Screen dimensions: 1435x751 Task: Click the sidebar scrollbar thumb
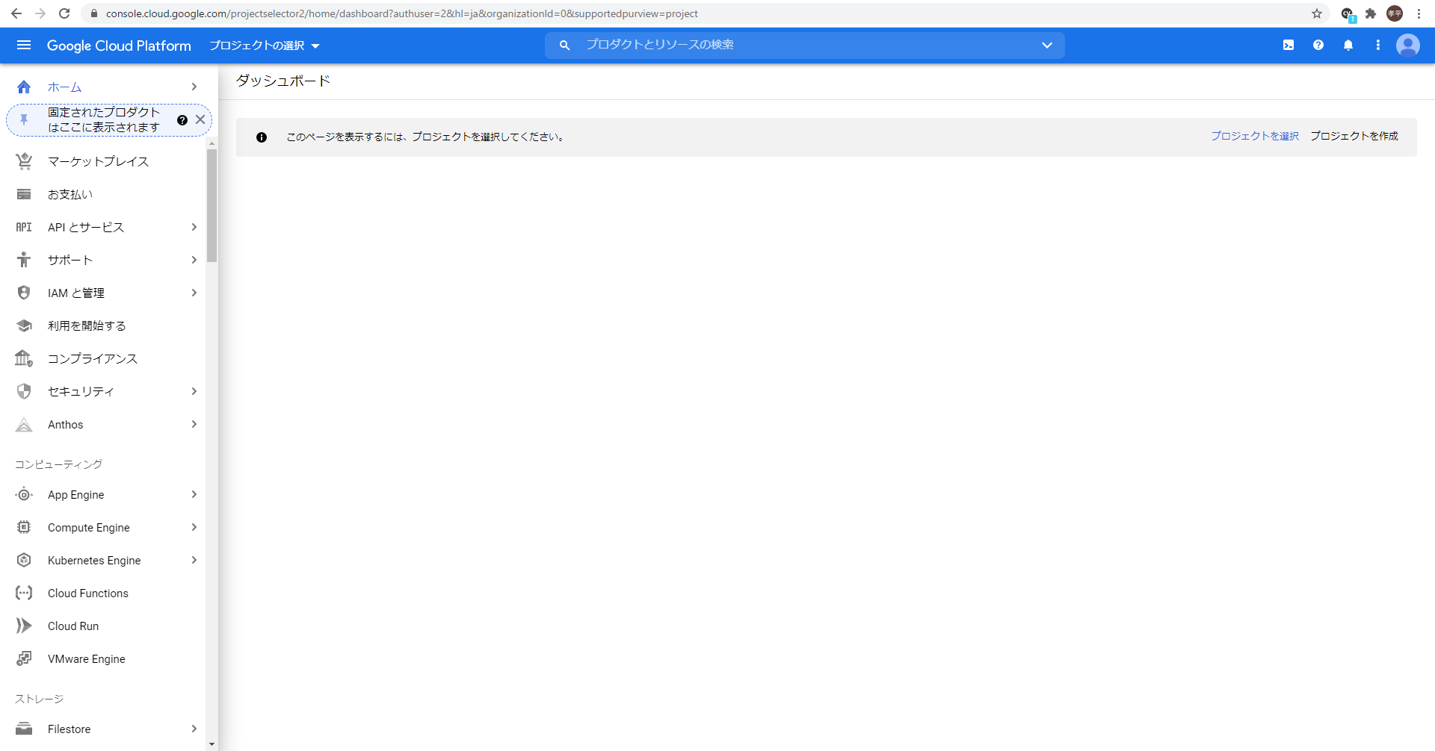pyautogui.click(x=212, y=205)
